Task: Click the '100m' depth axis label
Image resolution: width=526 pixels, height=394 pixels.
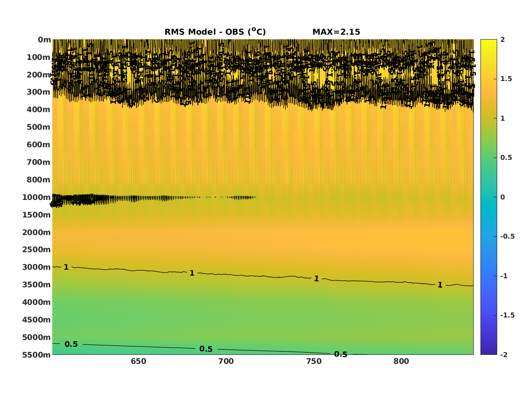Action: click(x=39, y=57)
